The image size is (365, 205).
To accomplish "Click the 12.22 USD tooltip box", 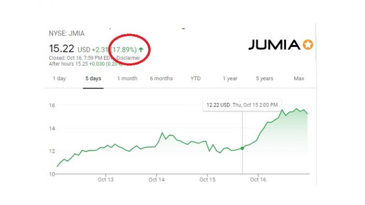I will click(x=242, y=105).
